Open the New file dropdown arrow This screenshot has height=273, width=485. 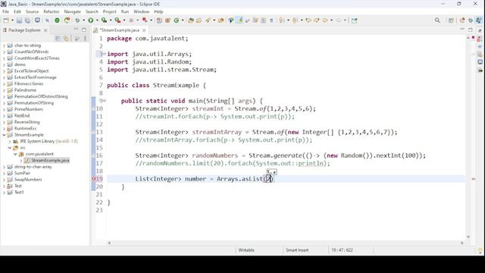pyautogui.click(x=12, y=20)
